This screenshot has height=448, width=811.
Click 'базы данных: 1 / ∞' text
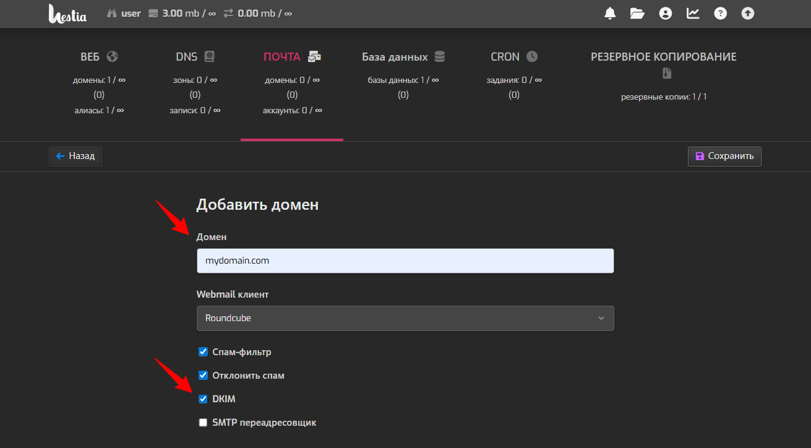403,80
